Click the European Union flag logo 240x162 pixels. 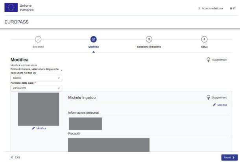point(11,7)
